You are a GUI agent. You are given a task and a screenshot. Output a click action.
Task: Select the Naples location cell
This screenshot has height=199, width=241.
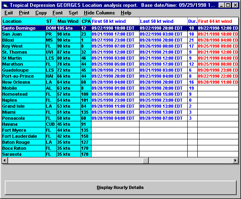(x=24, y=100)
